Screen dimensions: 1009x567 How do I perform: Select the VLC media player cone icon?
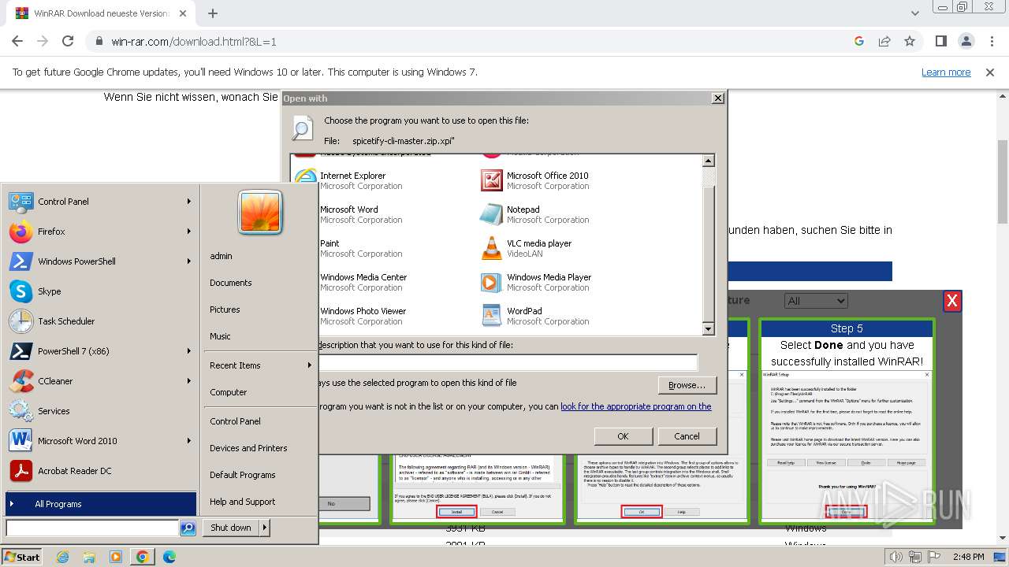click(x=492, y=248)
